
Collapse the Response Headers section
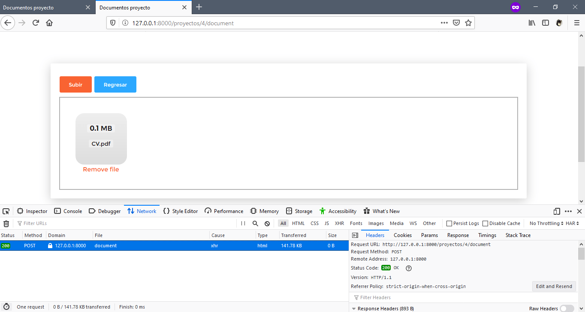354,308
